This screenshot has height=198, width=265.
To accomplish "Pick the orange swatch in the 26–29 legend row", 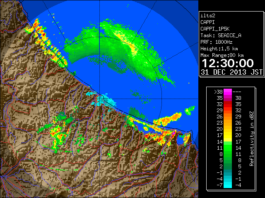I will pos(228,116).
